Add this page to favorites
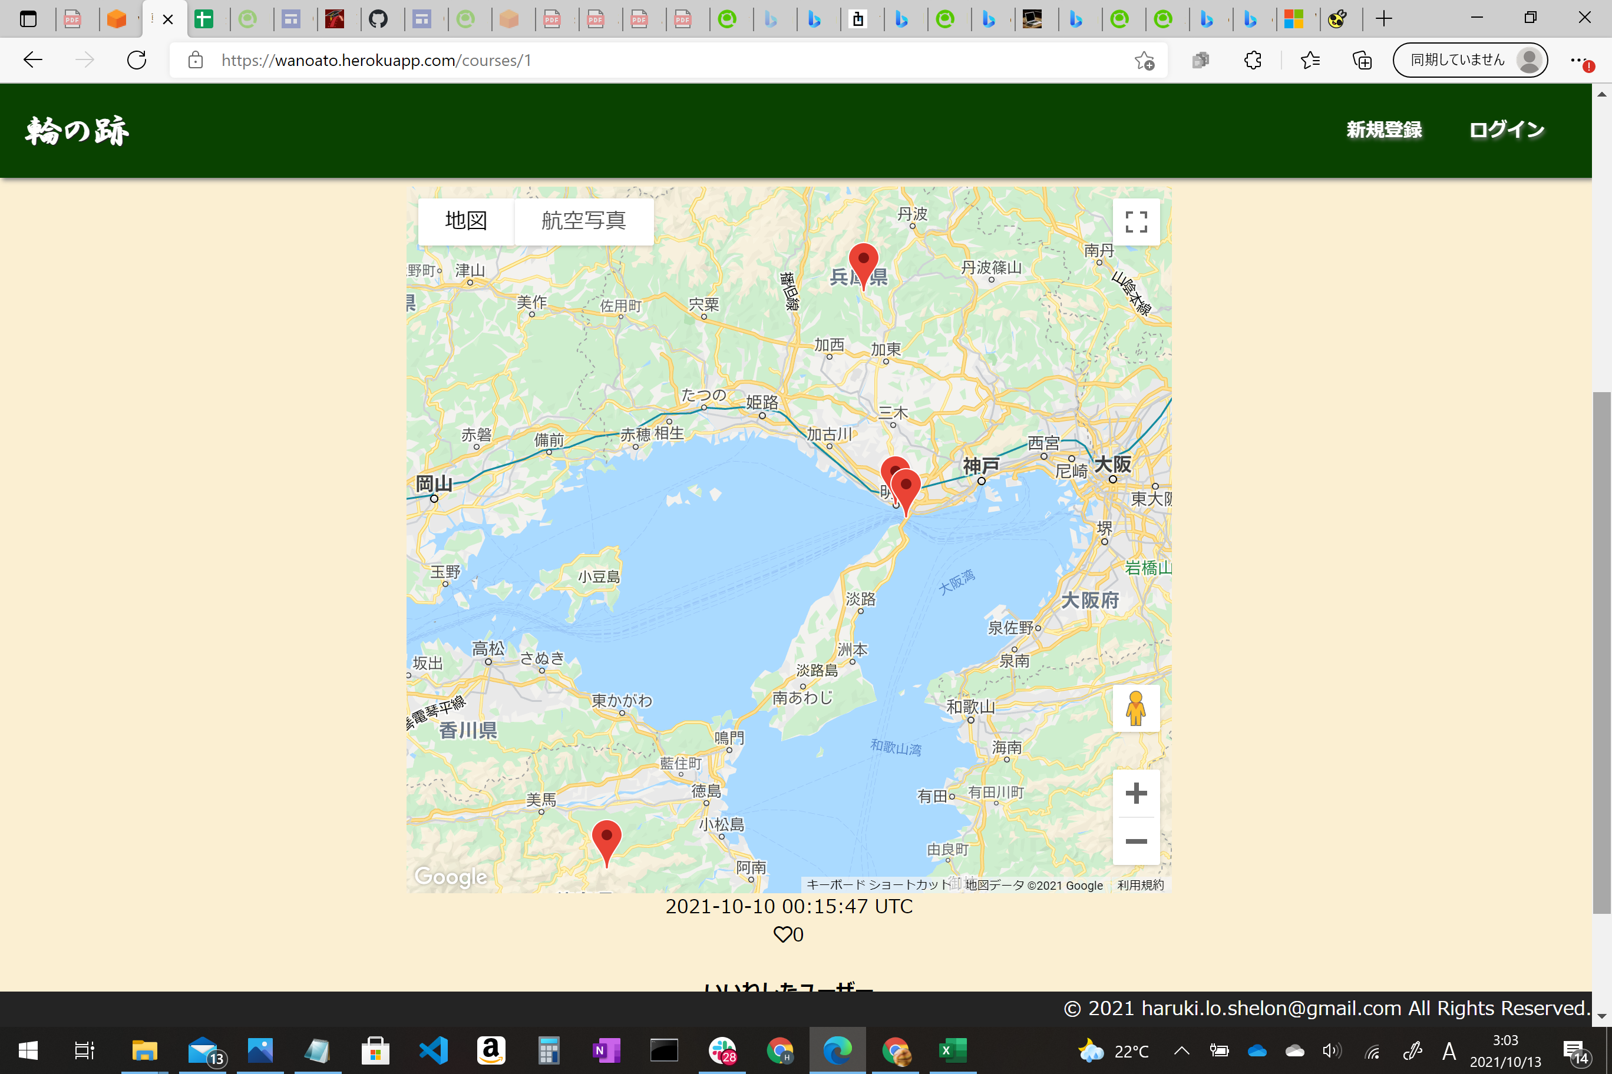 (1144, 60)
